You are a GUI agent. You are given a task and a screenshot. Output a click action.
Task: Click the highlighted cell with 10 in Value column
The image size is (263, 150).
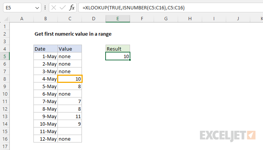[x=70, y=79]
